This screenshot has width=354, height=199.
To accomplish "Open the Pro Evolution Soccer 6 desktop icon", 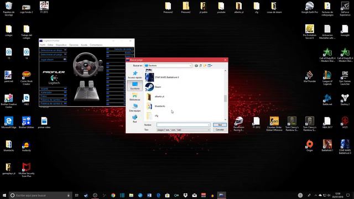I will (x=310, y=32).
